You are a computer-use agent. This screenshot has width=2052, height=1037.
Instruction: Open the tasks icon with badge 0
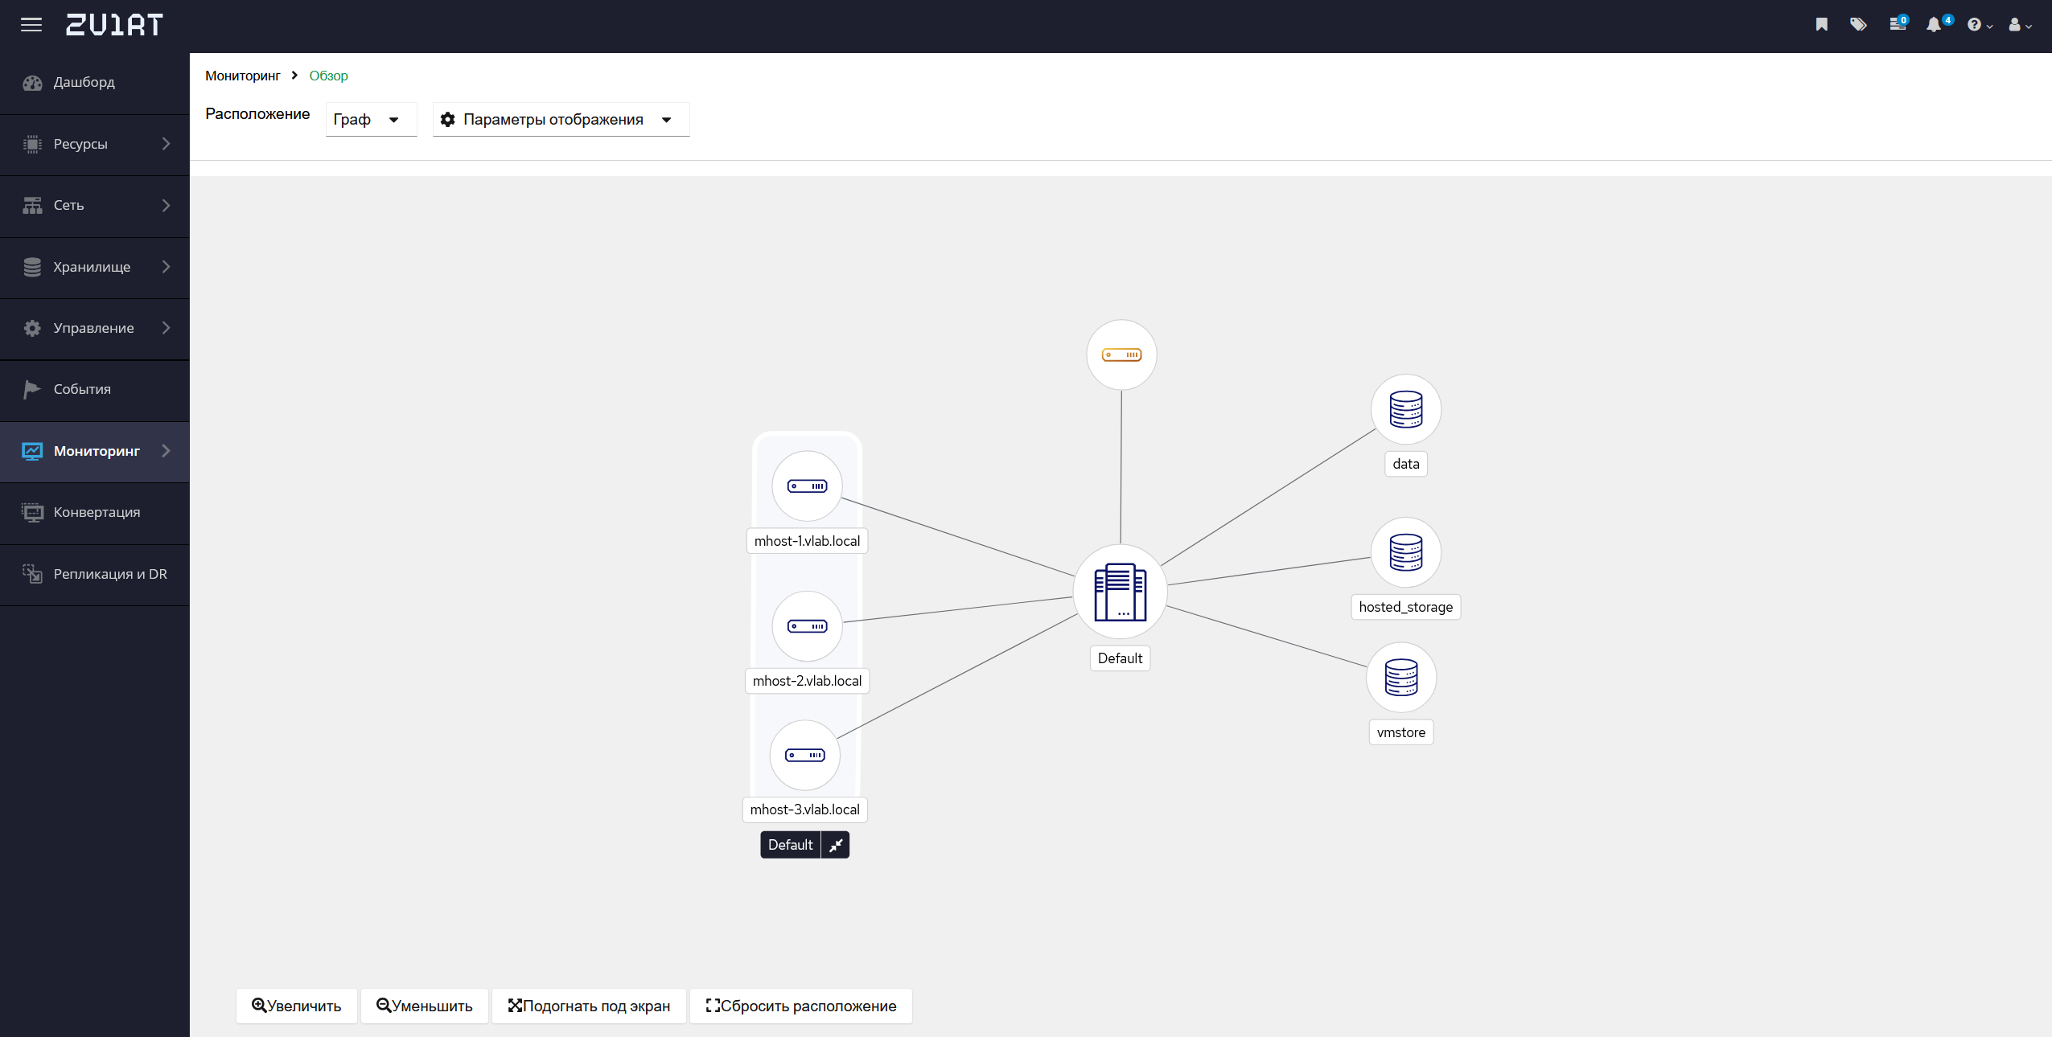[1898, 24]
